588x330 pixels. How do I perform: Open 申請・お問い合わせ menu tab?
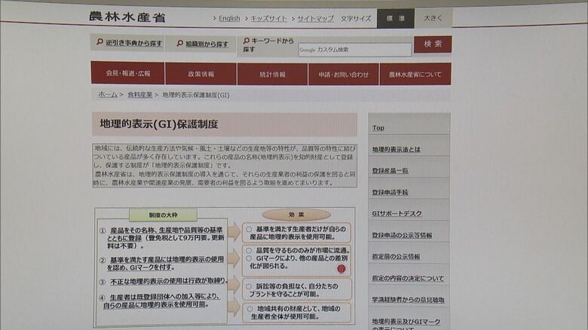[x=344, y=74]
